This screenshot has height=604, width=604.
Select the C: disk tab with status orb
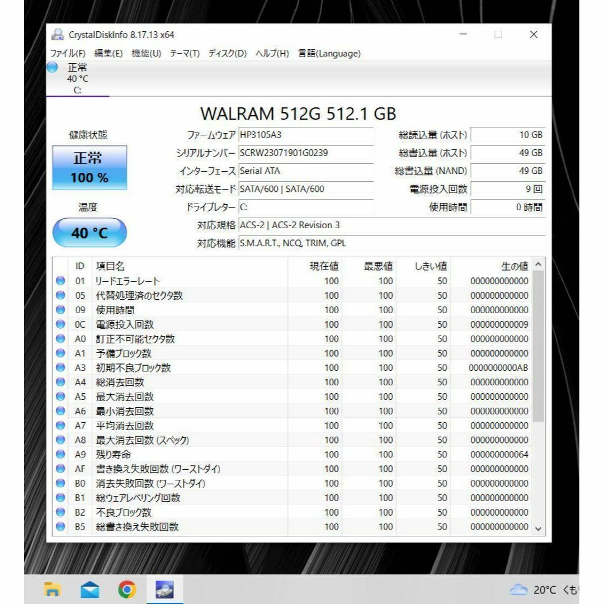(77, 79)
